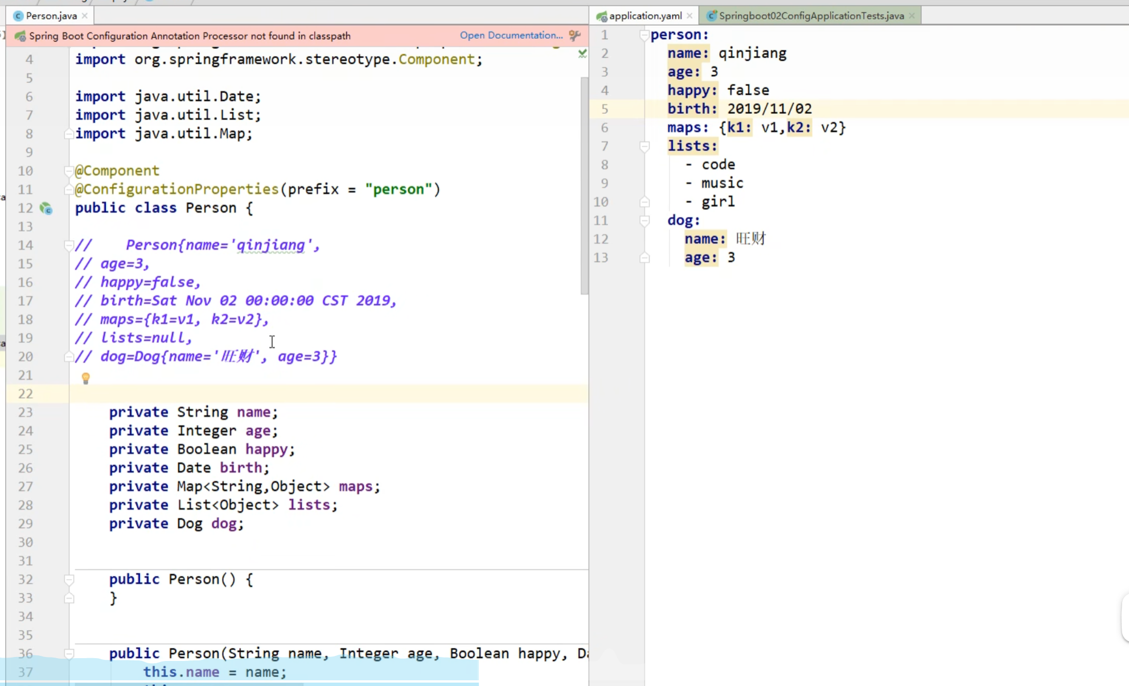Close the application.yaml tab

click(x=689, y=16)
